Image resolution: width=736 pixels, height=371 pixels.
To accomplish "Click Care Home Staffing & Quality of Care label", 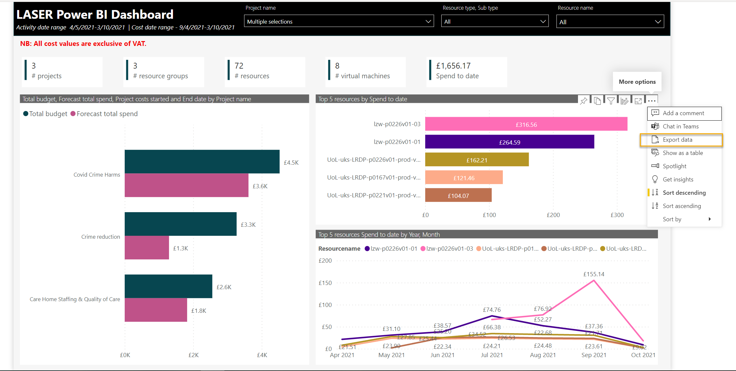I will coord(75,299).
